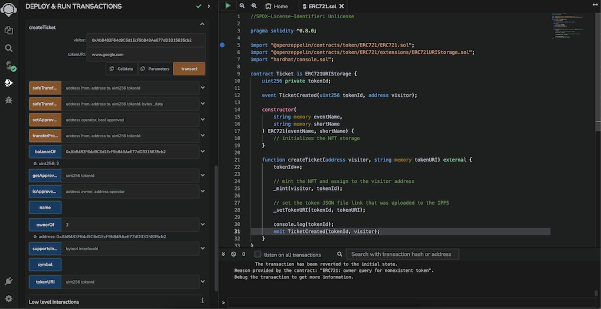601x309 pixels.
Task: Click the zoom in magnifier icon
Action: [x=254, y=6]
